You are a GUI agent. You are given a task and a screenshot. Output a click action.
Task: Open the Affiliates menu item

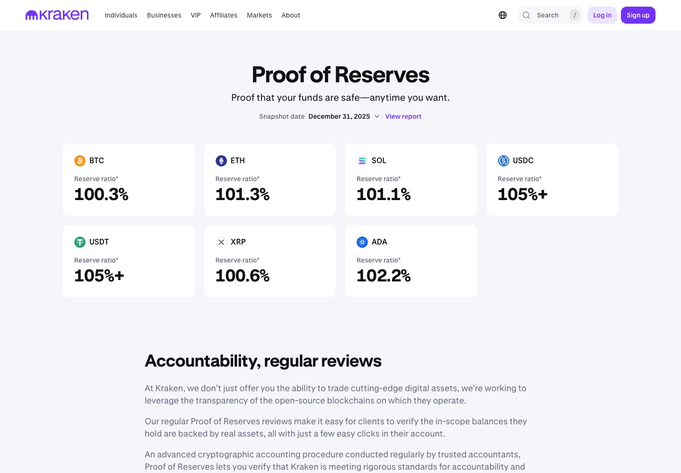point(224,15)
